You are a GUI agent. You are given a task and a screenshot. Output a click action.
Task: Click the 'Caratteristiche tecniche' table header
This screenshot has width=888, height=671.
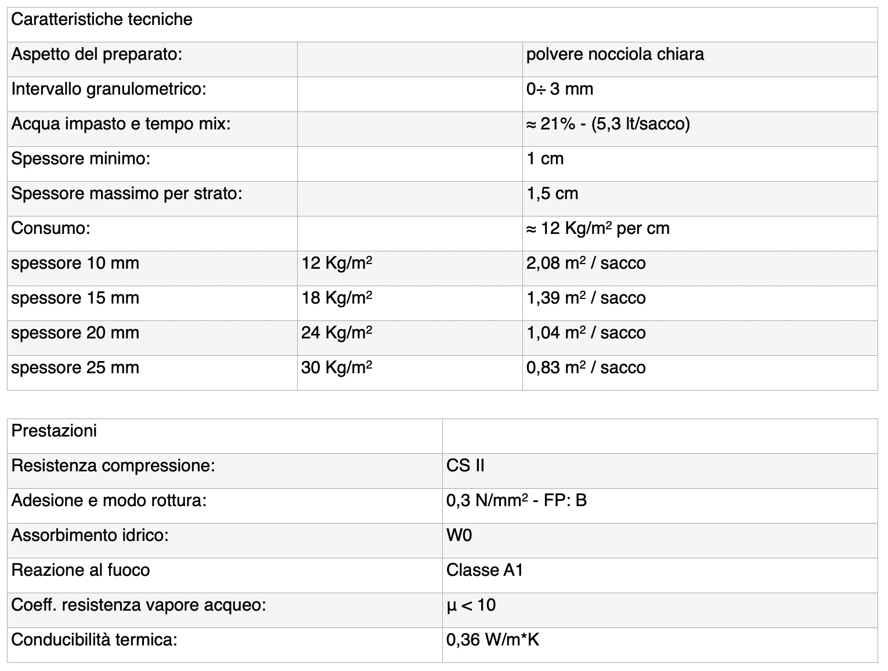[102, 20]
